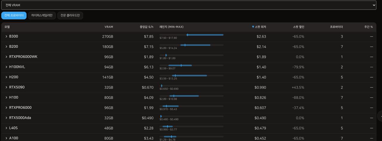Expand the RTX5090 row chevron
382x141 pixels.
point(6,87)
